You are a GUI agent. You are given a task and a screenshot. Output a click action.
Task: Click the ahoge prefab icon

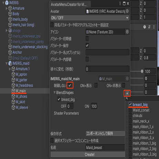coord(10,30)
